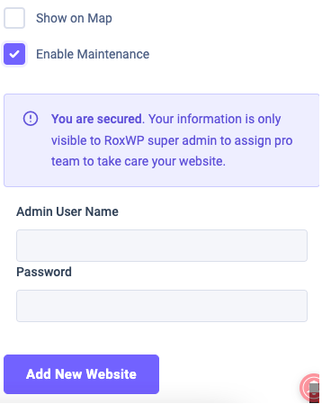Click the dark avatar beside the chat bubble
The image size is (331, 413).
(x=314, y=392)
